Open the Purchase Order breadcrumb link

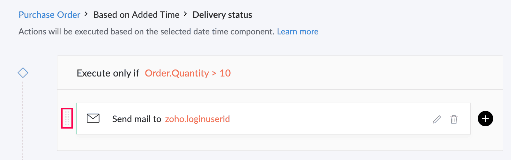(49, 15)
